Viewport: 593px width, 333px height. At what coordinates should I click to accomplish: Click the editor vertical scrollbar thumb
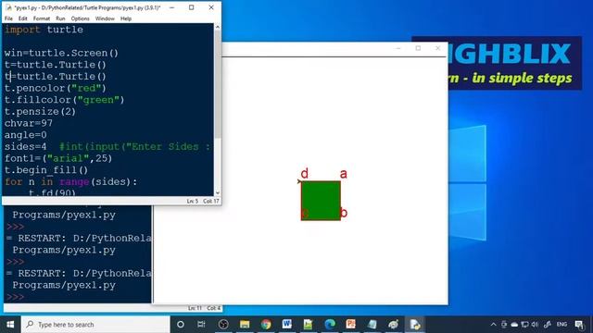point(217,84)
